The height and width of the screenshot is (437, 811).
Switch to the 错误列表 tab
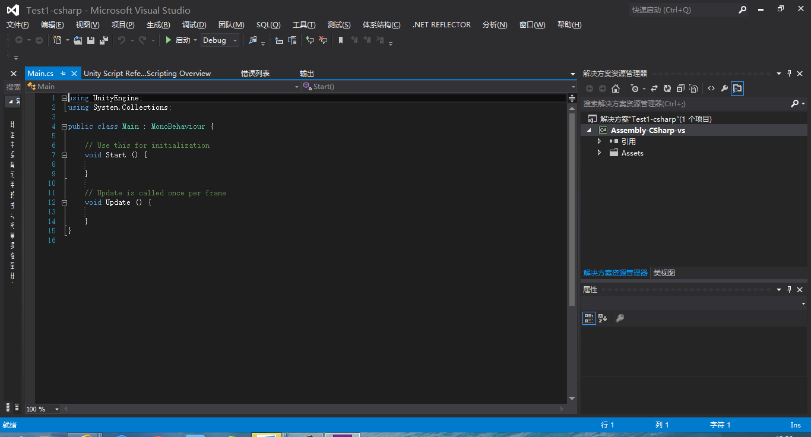coord(255,74)
